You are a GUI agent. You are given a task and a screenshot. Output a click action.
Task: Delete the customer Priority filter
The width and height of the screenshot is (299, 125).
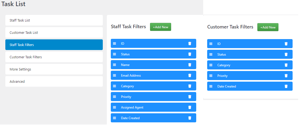pyautogui.click(x=286, y=76)
